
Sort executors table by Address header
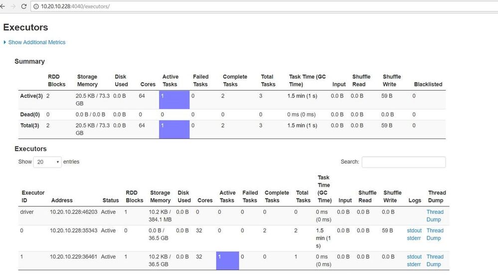pos(62,200)
